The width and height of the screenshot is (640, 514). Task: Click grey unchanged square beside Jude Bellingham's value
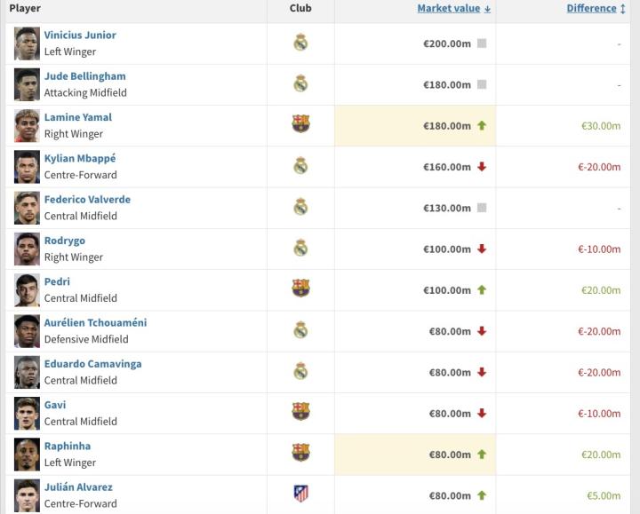pyautogui.click(x=482, y=84)
